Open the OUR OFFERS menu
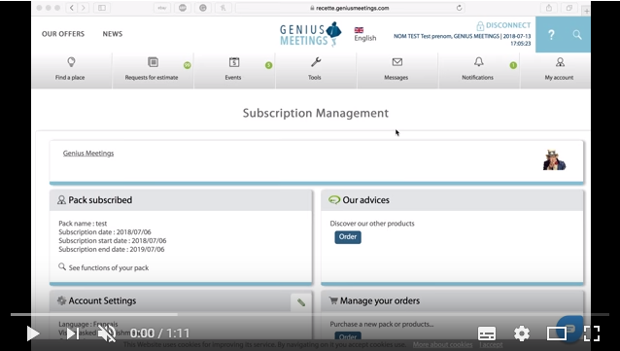This screenshot has width=620, height=351. 63,34
